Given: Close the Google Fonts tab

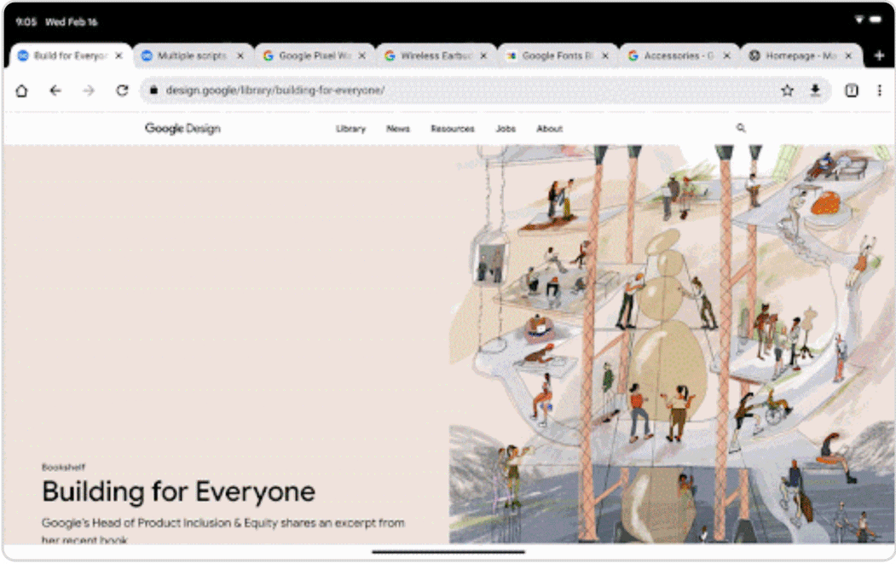Looking at the screenshot, I should [x=605, y=55].
